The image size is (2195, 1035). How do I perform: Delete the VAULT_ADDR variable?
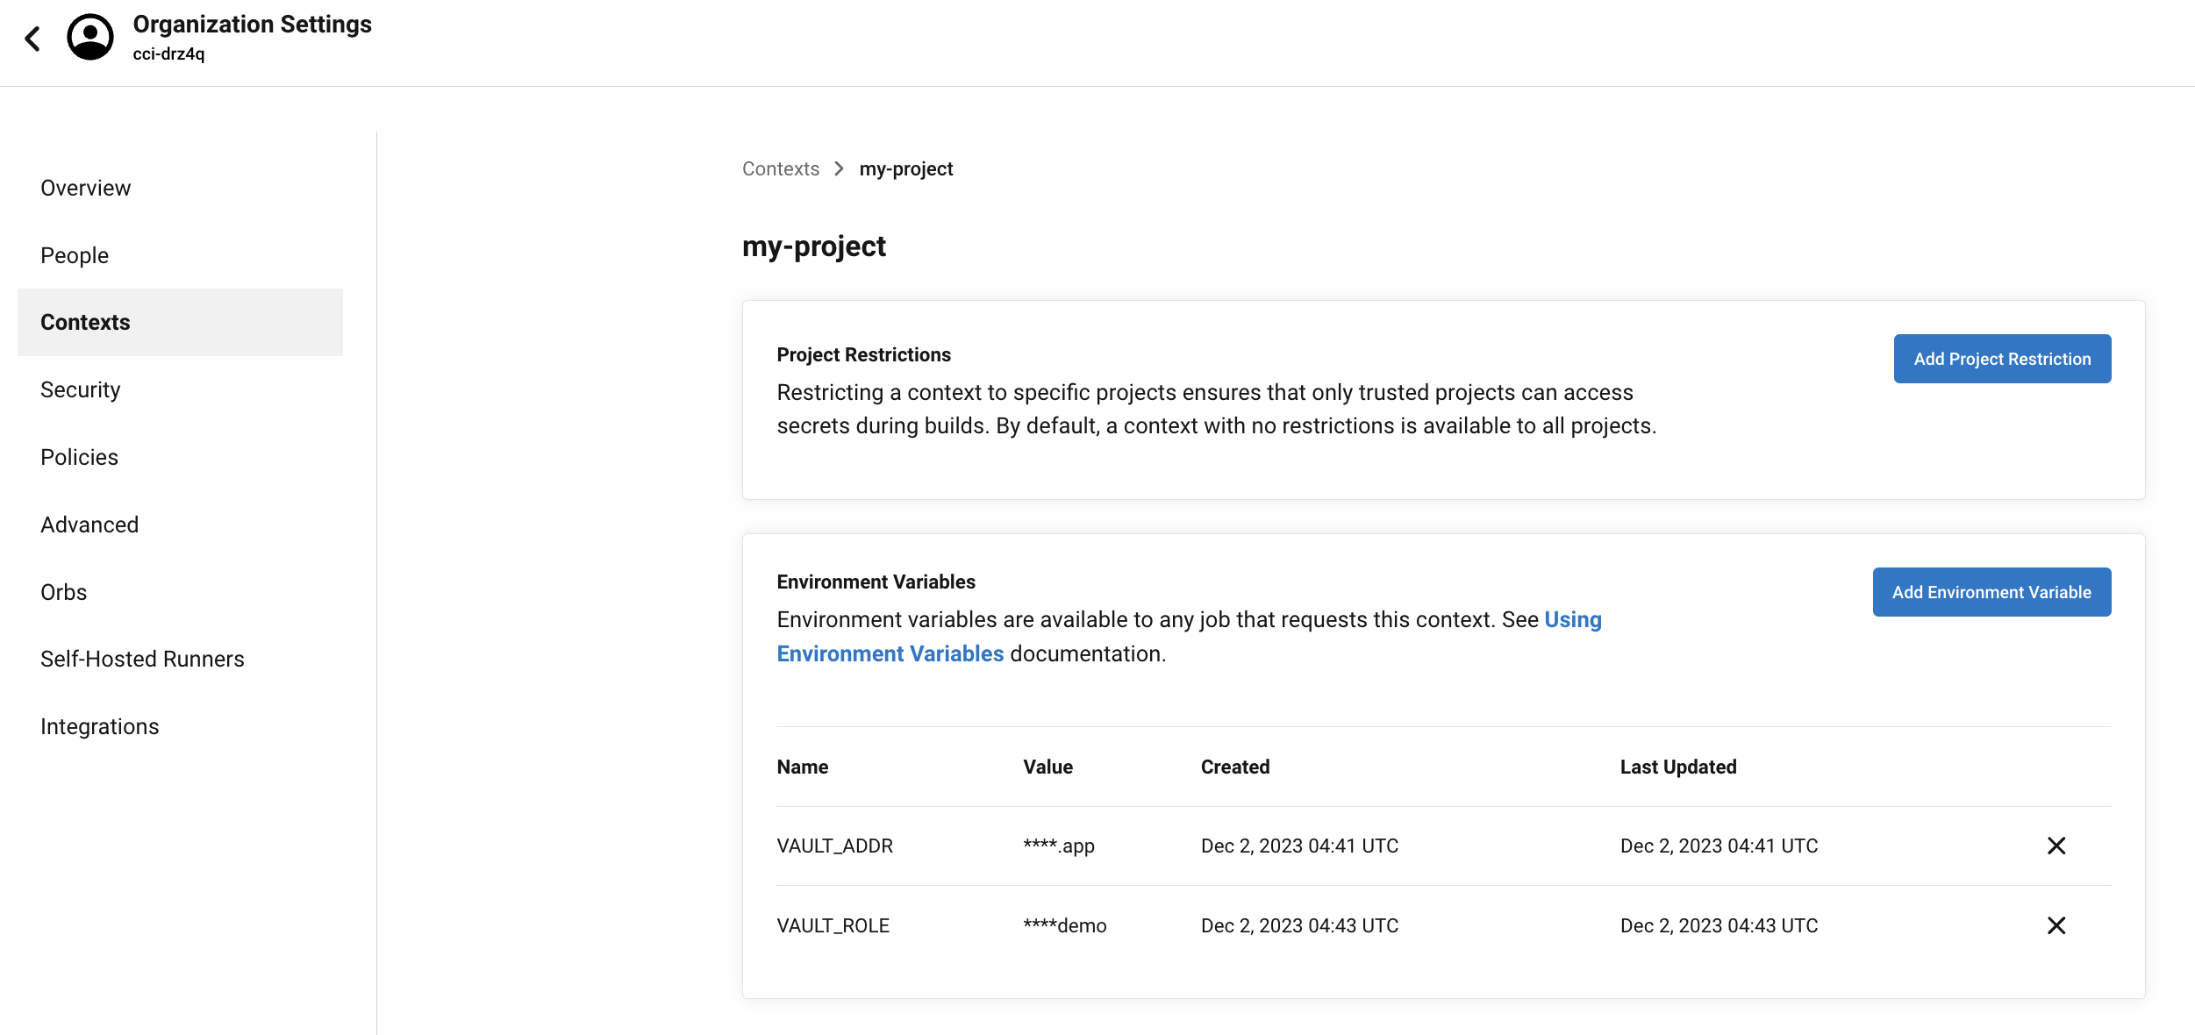[2056, 846]
